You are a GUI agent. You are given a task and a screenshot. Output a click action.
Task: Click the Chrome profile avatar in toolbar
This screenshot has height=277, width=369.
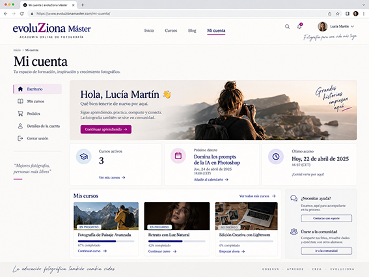(x=355, y=14)
